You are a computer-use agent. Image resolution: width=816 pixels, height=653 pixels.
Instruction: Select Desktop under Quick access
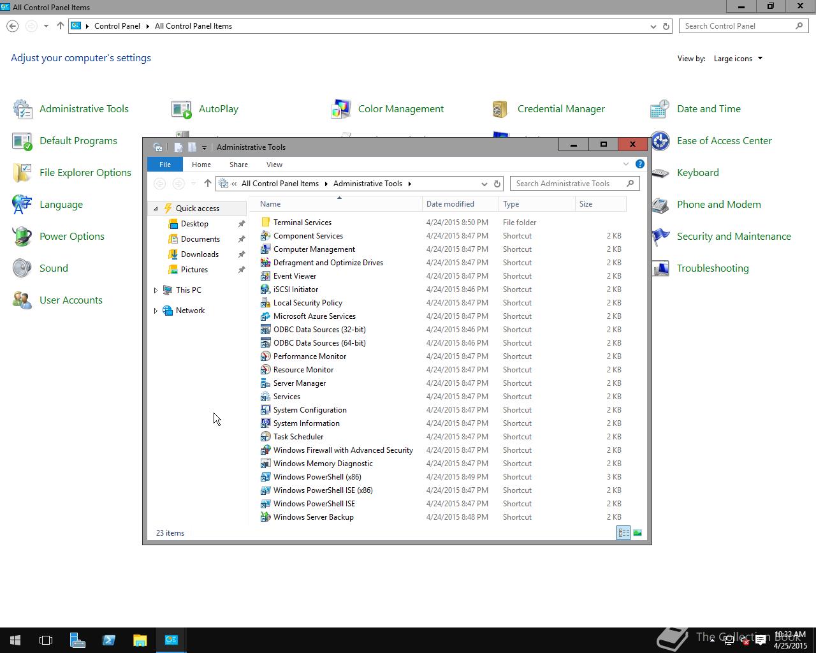pyautogui.click(x=194, y=224)
